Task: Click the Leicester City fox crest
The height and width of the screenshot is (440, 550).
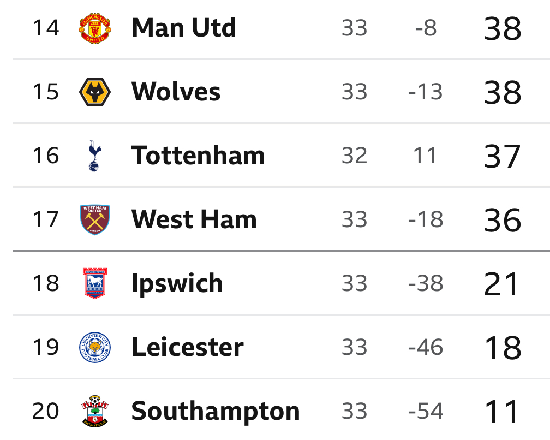Action: coord(95,347)
